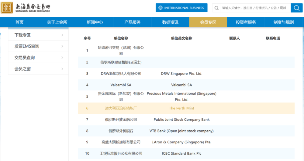The height and width of the screenshot is (161, 304).
Task: Open the 新闻中心 menu item
Action: [95, 22]
